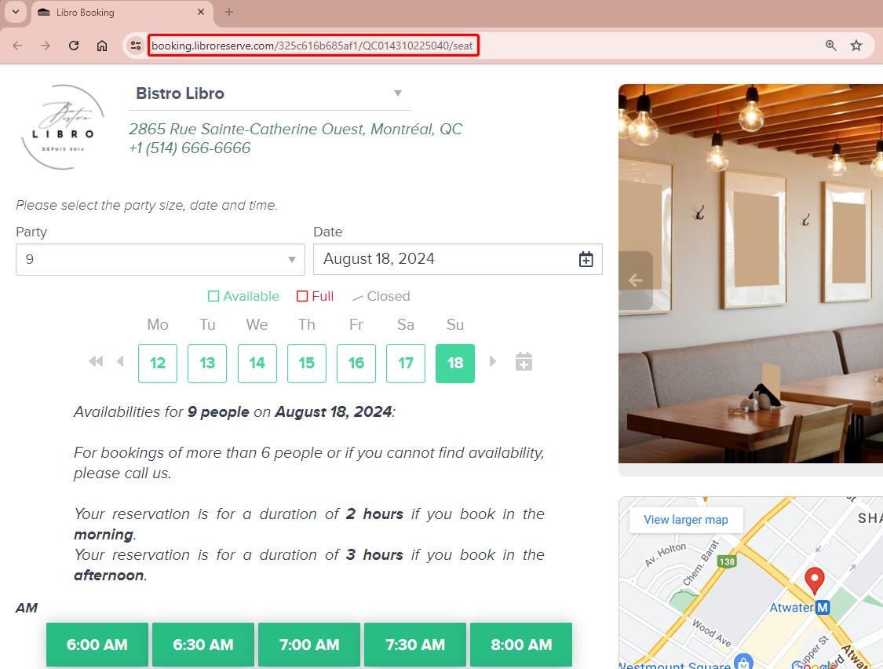Open the Party size dropdown

160,259
